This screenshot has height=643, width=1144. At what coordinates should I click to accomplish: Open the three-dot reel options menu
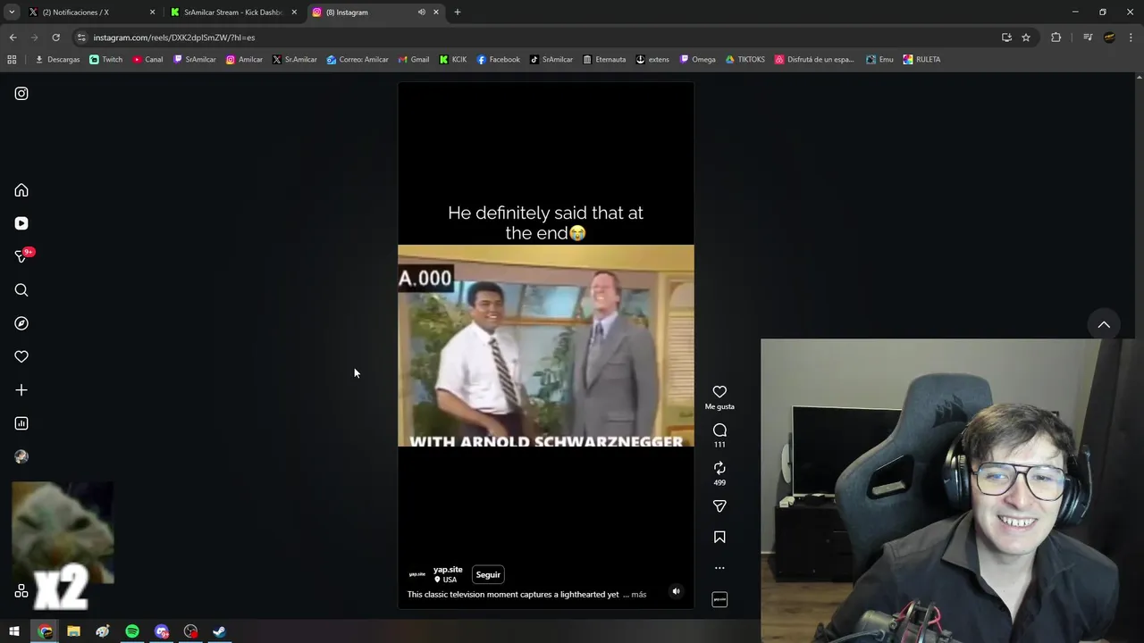coord(719,568)
